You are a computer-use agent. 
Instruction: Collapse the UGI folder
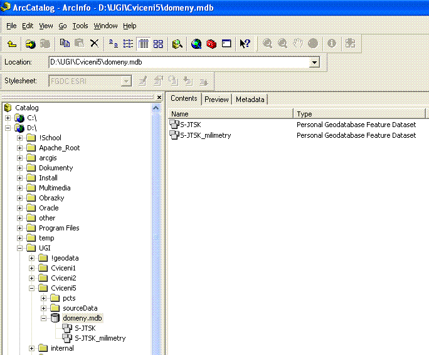(x=19, y=248)
